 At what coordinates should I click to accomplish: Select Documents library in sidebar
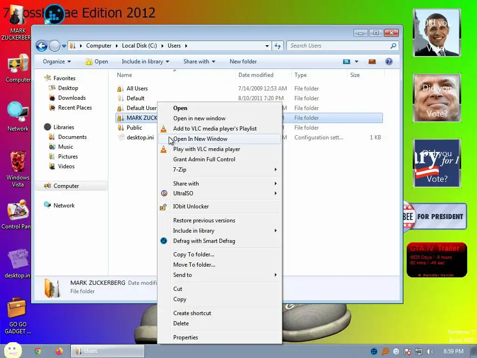[72, 137]
